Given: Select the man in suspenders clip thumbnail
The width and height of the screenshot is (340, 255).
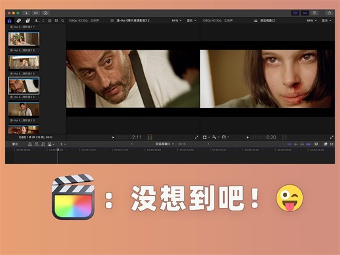Looking at the screenshot, I should (24, 109).
